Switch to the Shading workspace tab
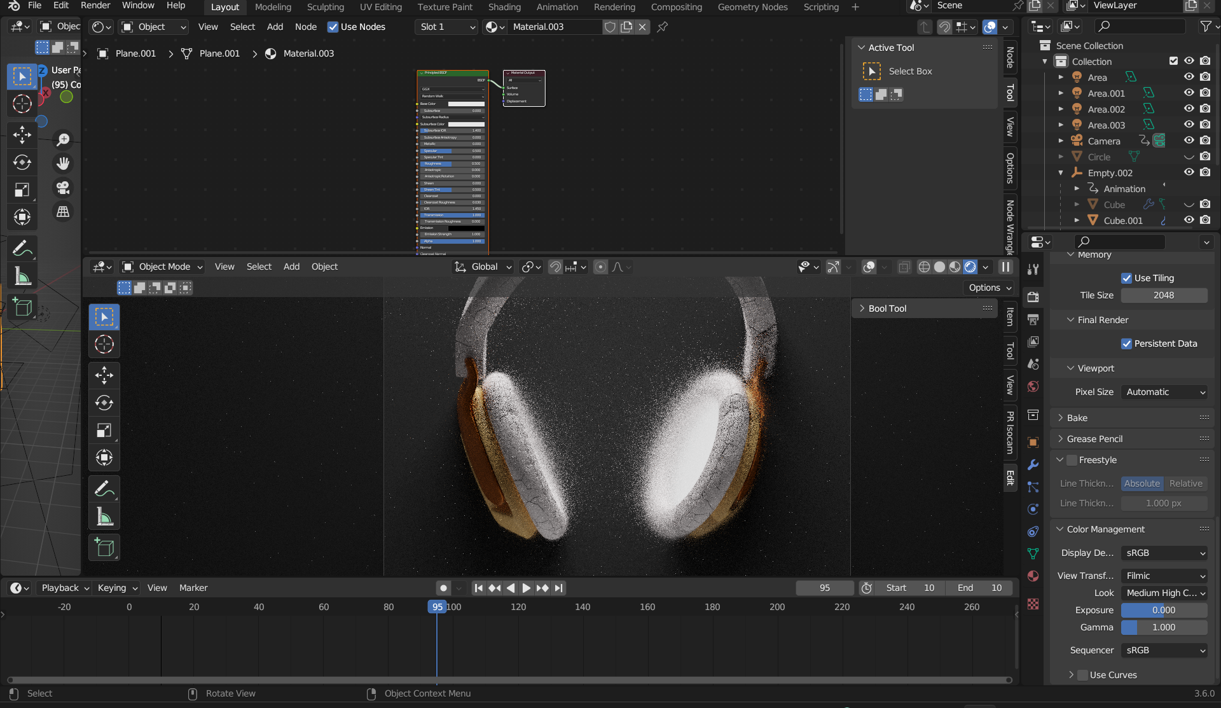Viewport: 1221px width, 708px height. point(504,7)
